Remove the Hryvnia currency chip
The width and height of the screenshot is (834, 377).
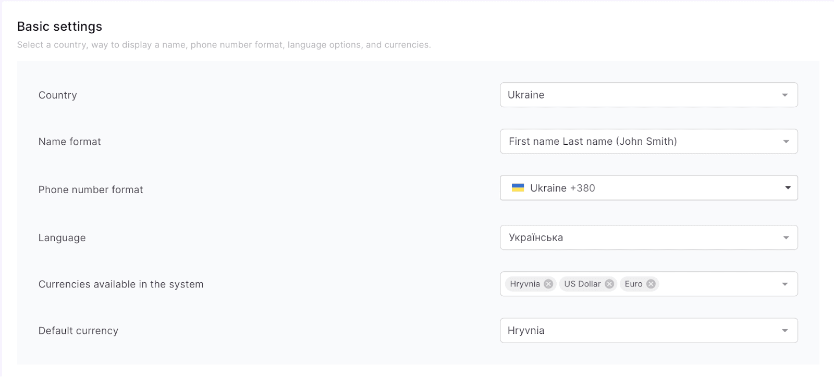pos(548,284)
